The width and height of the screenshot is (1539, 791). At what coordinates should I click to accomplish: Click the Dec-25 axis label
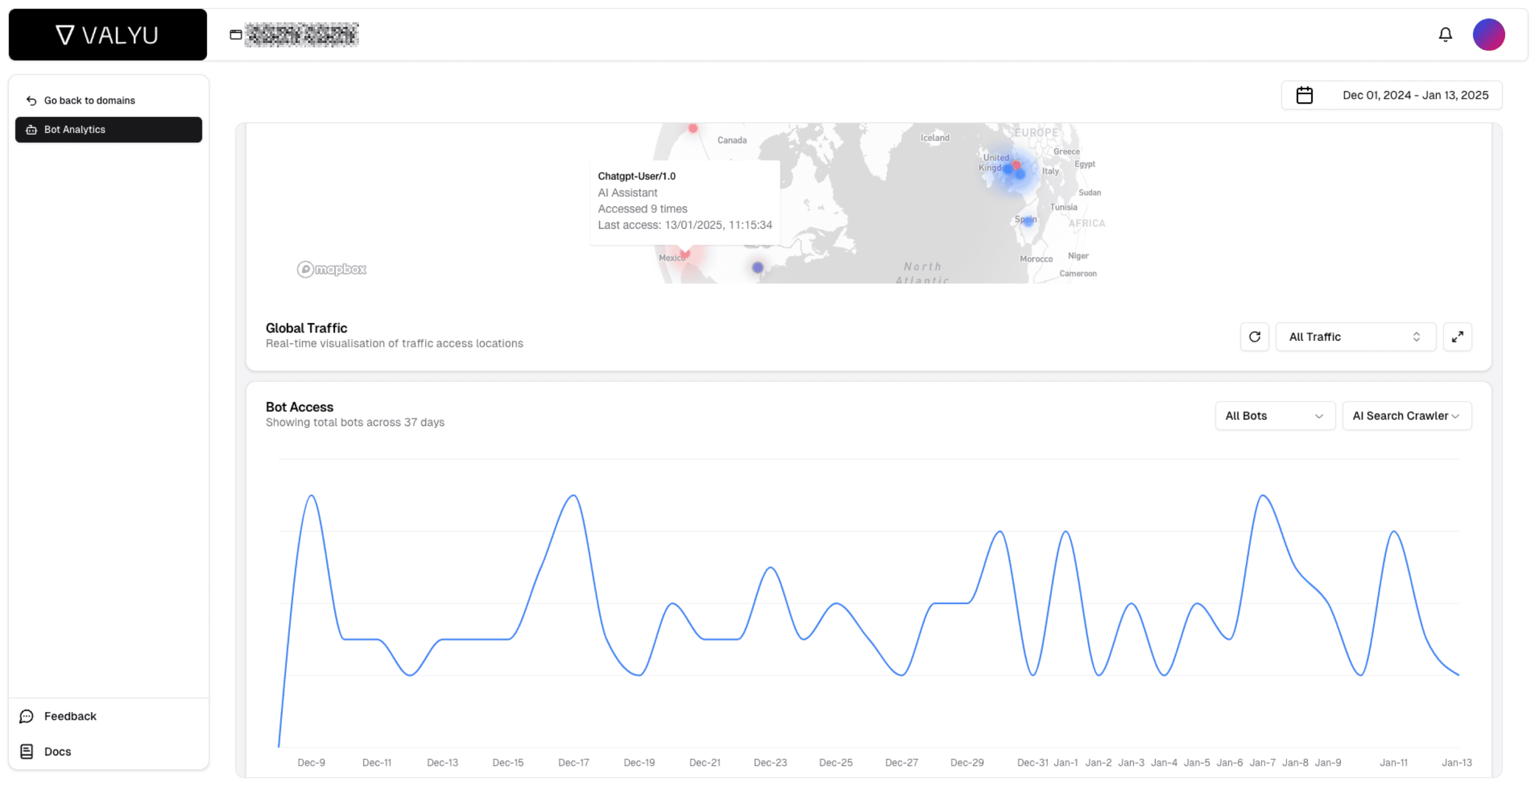[836, 762]
